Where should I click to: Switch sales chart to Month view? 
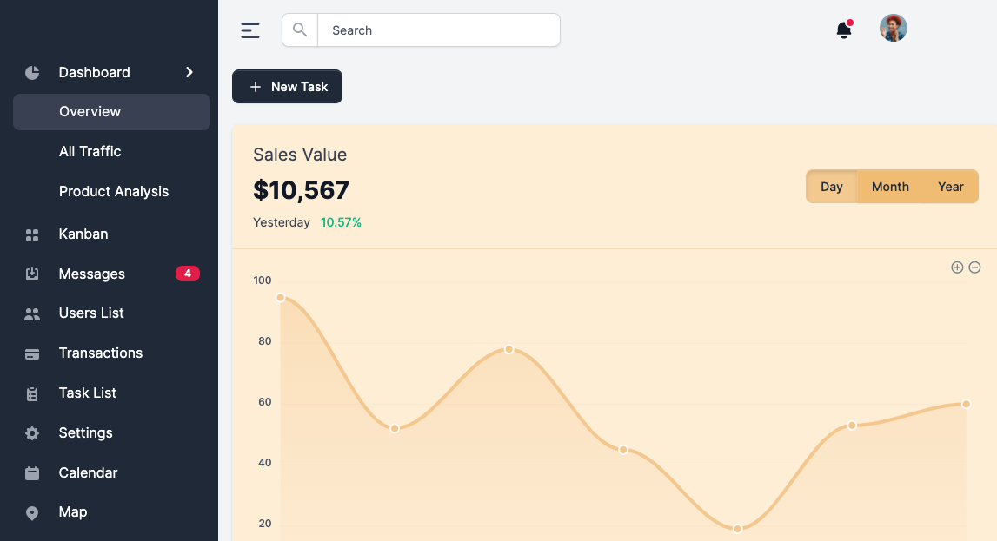click(890, 187)
